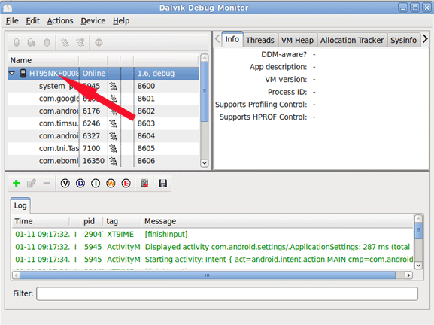
Task: Collapse the HT95NKF0008 device tree node
Action: coord(12,74)
